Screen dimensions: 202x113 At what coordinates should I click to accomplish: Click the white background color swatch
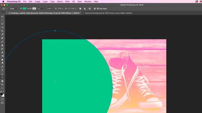3,96
